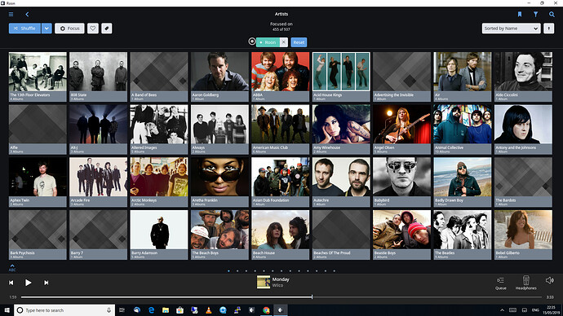The image size is (563, 316).
Task: Click the tag icon button
Action: 107,29
